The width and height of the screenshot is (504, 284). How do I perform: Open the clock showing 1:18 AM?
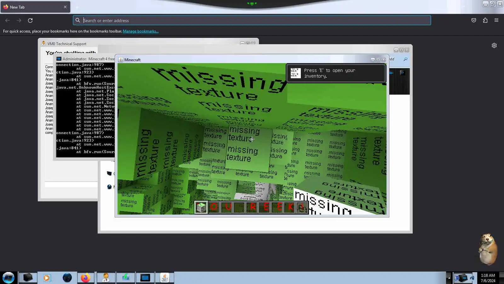(x=488, y=278)
